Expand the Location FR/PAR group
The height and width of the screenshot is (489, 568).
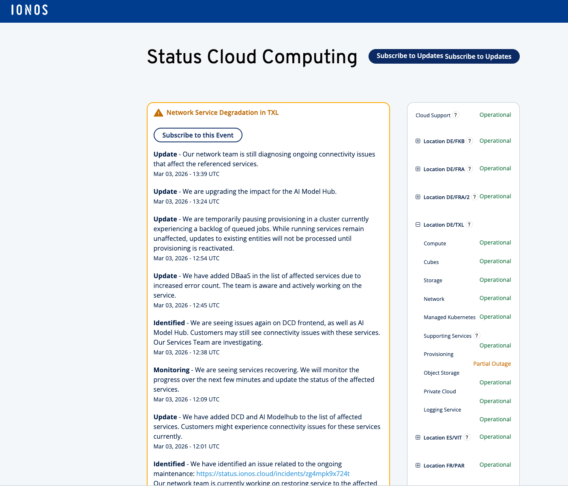click(x=418, y=465)
